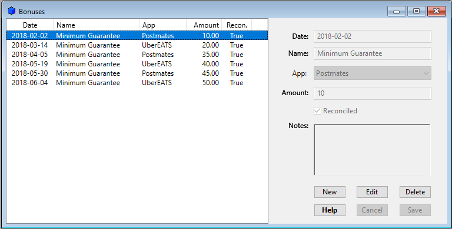The image size is (452, 229).
Task: Click the blue cube Bonuses app icon
Action: coord(12,11)
